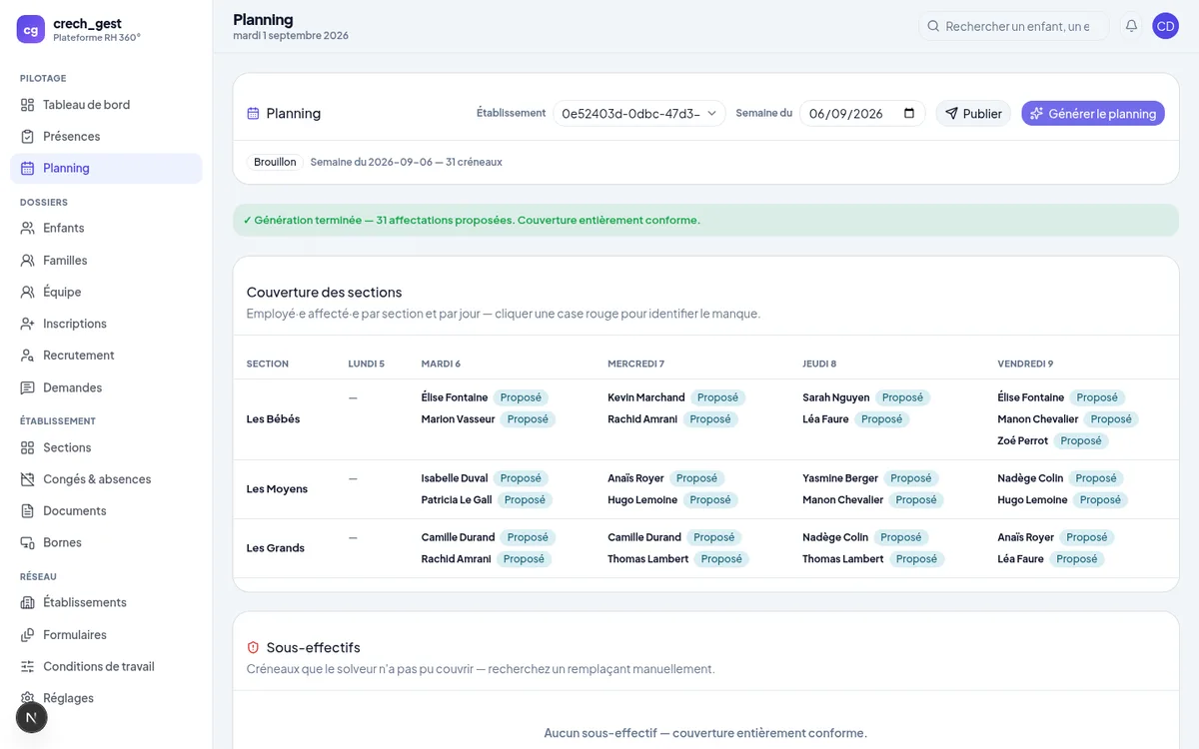1199x749 pixels.
Task: Click Générer le planning button
Action: [1093, 114]
